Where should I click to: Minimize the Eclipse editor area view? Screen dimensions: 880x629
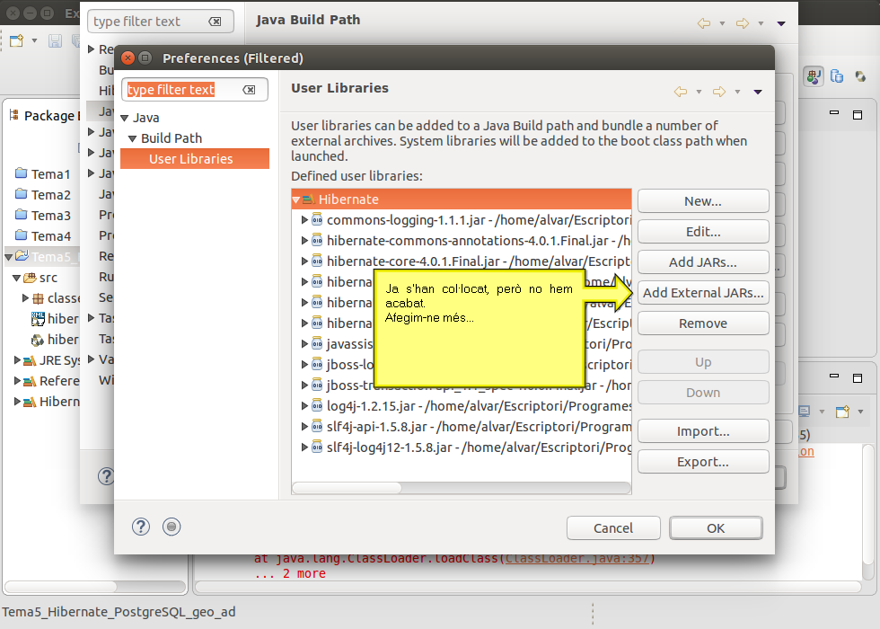tap(834, 113)
